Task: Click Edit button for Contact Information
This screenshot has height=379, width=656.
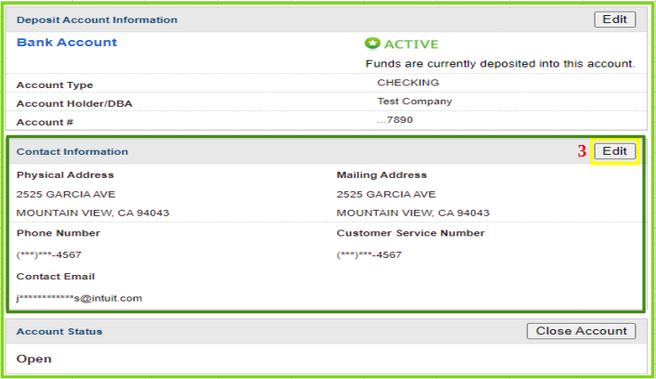Action: (614, 151)
